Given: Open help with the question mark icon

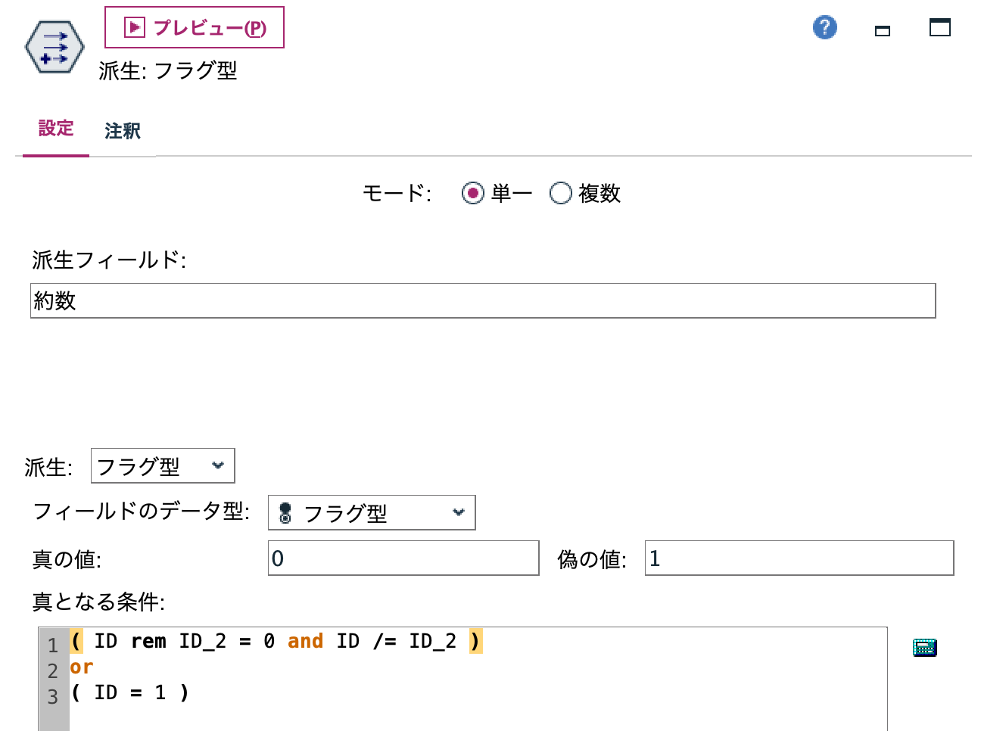Looking at the screenshot, I should pos(824,26).
